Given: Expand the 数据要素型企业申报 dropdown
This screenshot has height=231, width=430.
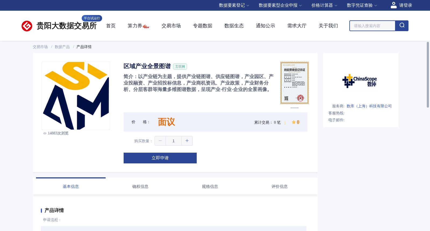Looking at the screenshot, I should click(x=280, y=5).
